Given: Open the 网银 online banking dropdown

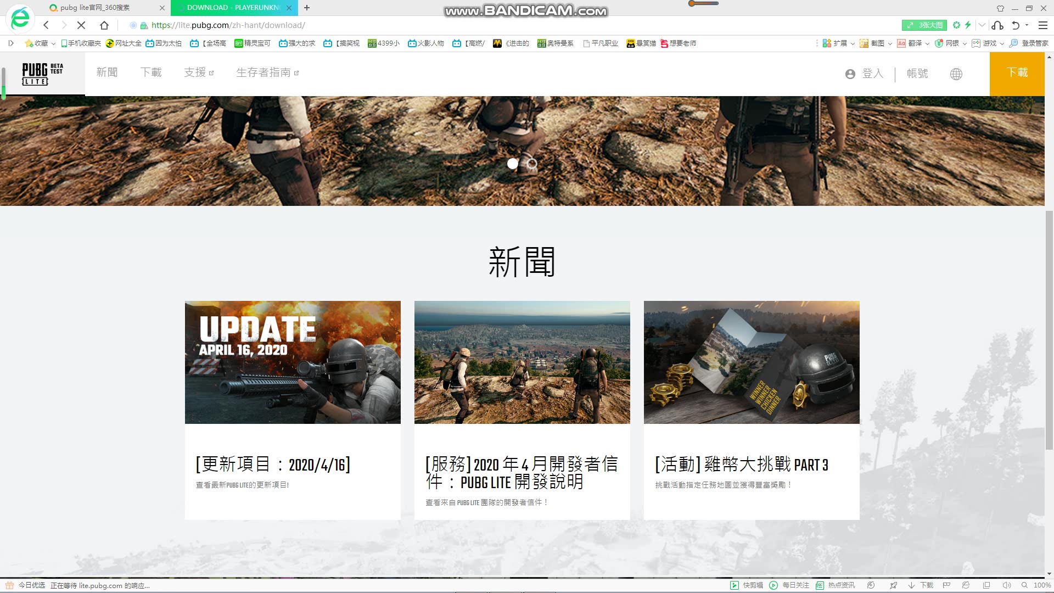Looking at the screenshot, I should (x=950, y=43).
